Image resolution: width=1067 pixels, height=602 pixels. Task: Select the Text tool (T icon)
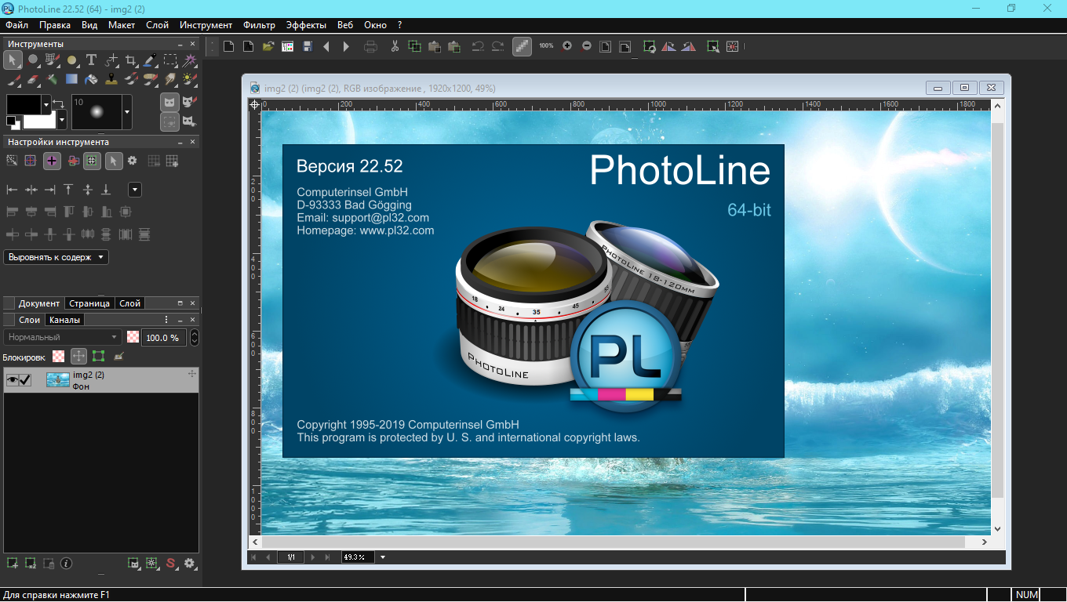91,60
